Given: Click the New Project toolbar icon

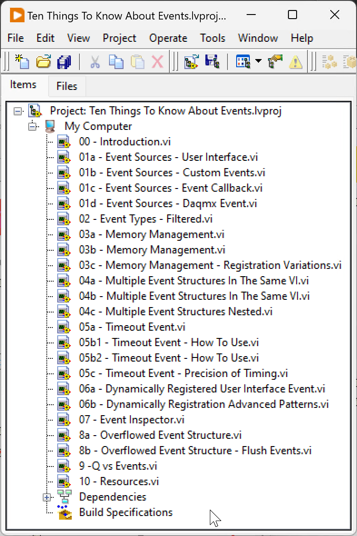Looking at the screenshot, I should tap(22, 62).
